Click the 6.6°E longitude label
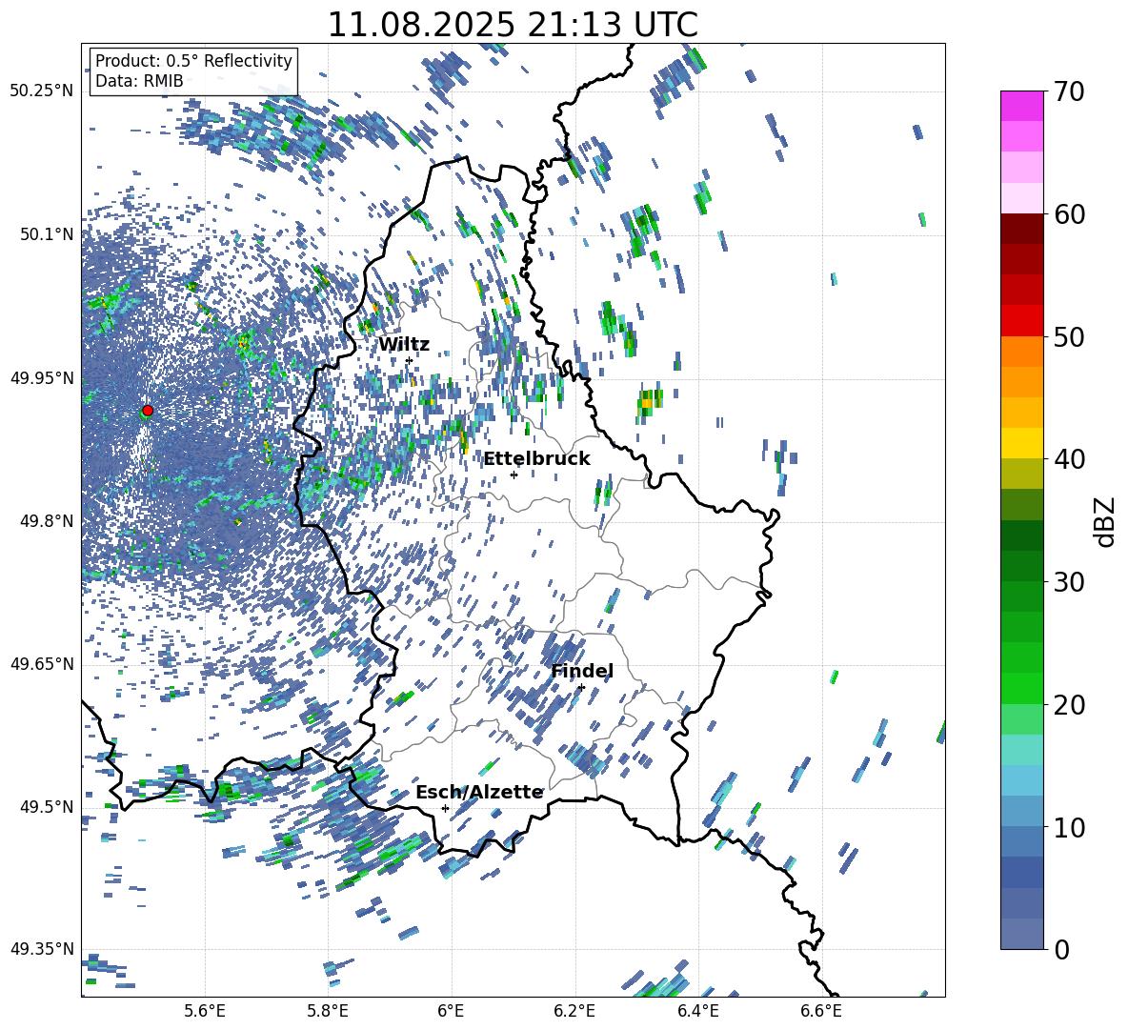Viewport: 1128px width, 1030px height. point(821,1011)
